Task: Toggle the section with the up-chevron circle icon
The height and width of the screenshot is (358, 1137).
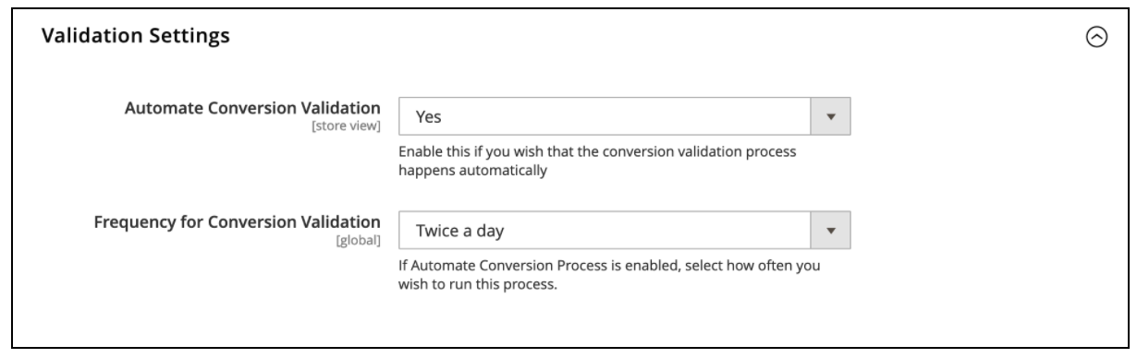Action: 1096,36
